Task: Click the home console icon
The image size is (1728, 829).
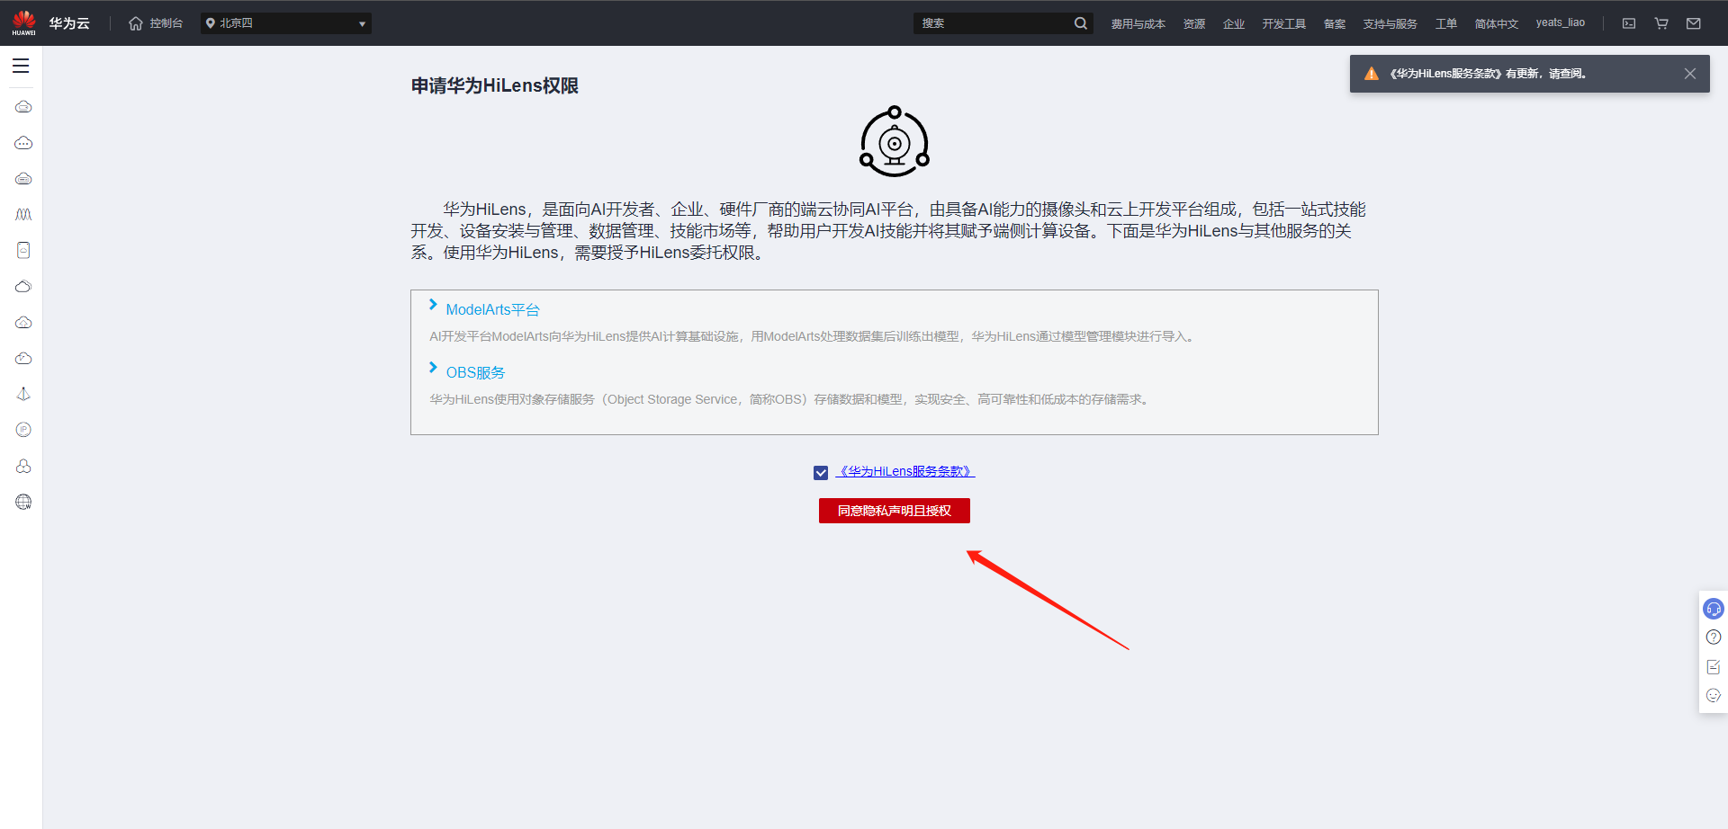Action: point(136,23)
